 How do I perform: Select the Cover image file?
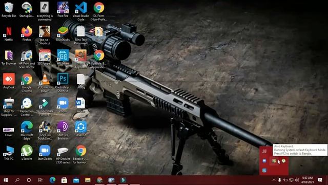click(9, 132)
